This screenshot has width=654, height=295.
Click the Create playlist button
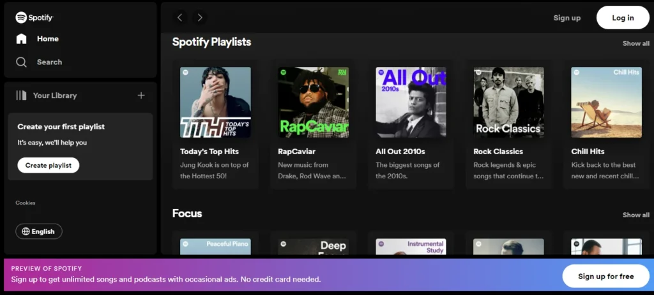tap(49, 165)
